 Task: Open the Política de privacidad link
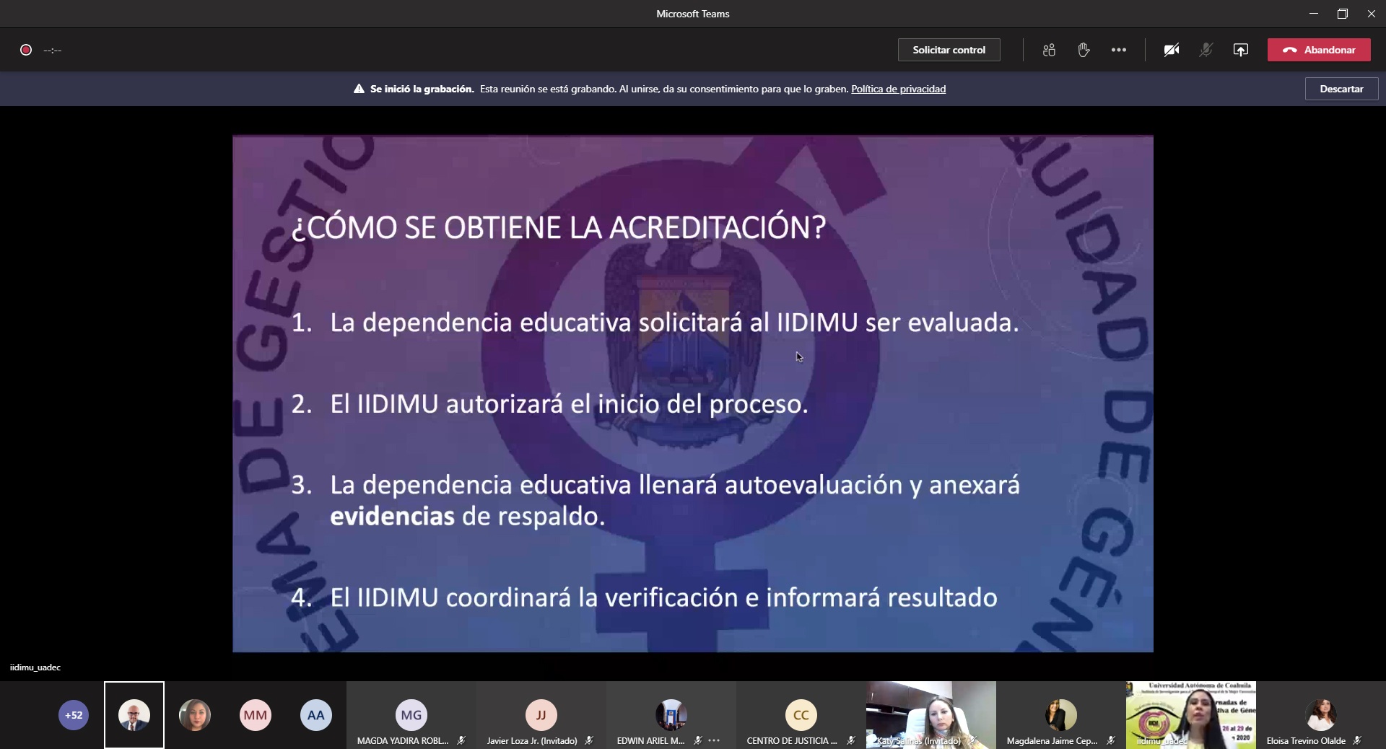[x=898, y=89]
